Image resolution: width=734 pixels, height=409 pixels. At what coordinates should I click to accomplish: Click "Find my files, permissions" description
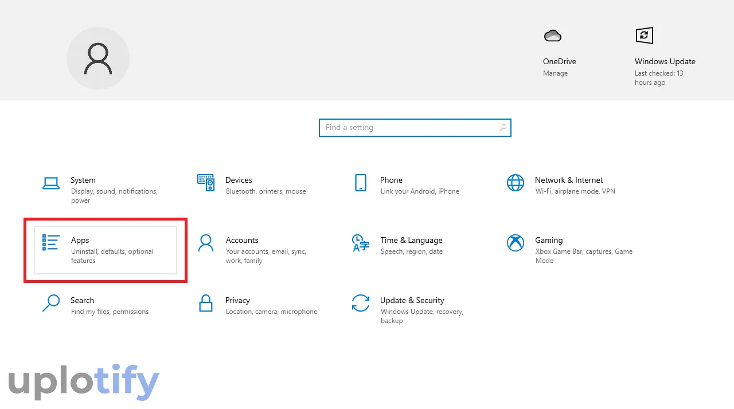point(110,312)
